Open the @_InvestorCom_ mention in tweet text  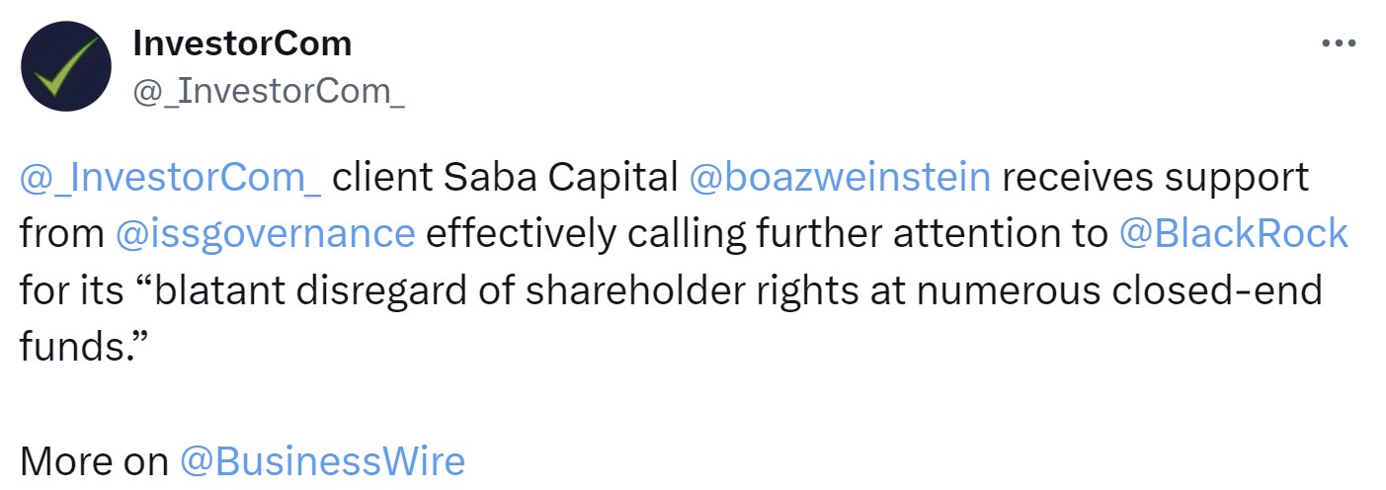click(170, 177)
